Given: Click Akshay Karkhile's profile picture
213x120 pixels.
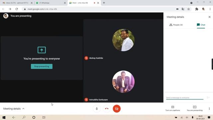Looking at the screenshot, I should point(123,40).
